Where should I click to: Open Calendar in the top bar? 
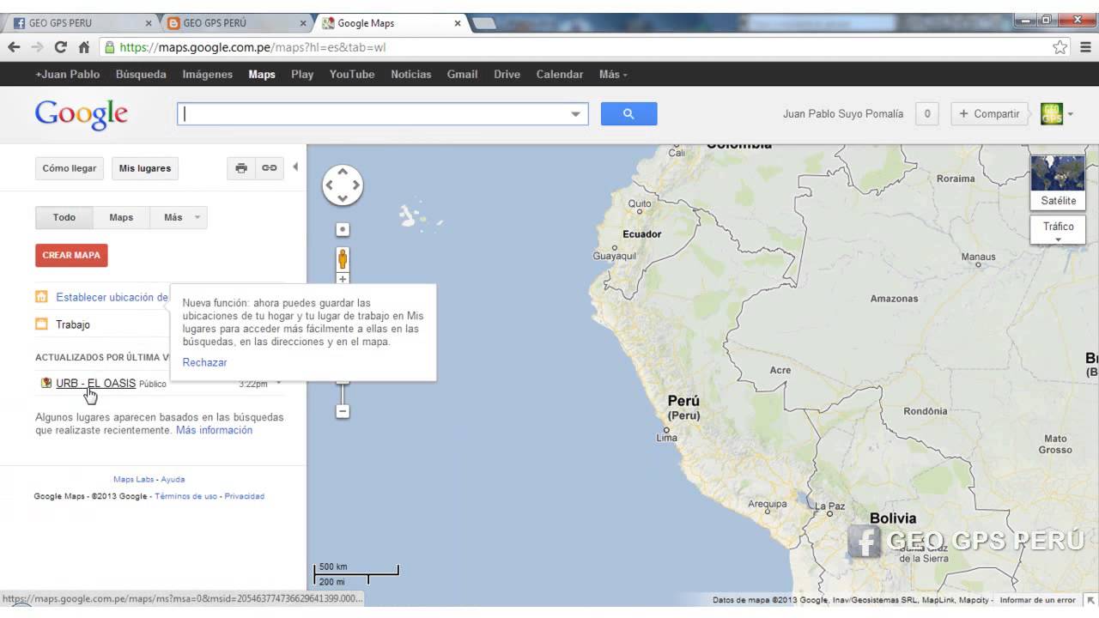pyautogui.click(x=560, y=74)
